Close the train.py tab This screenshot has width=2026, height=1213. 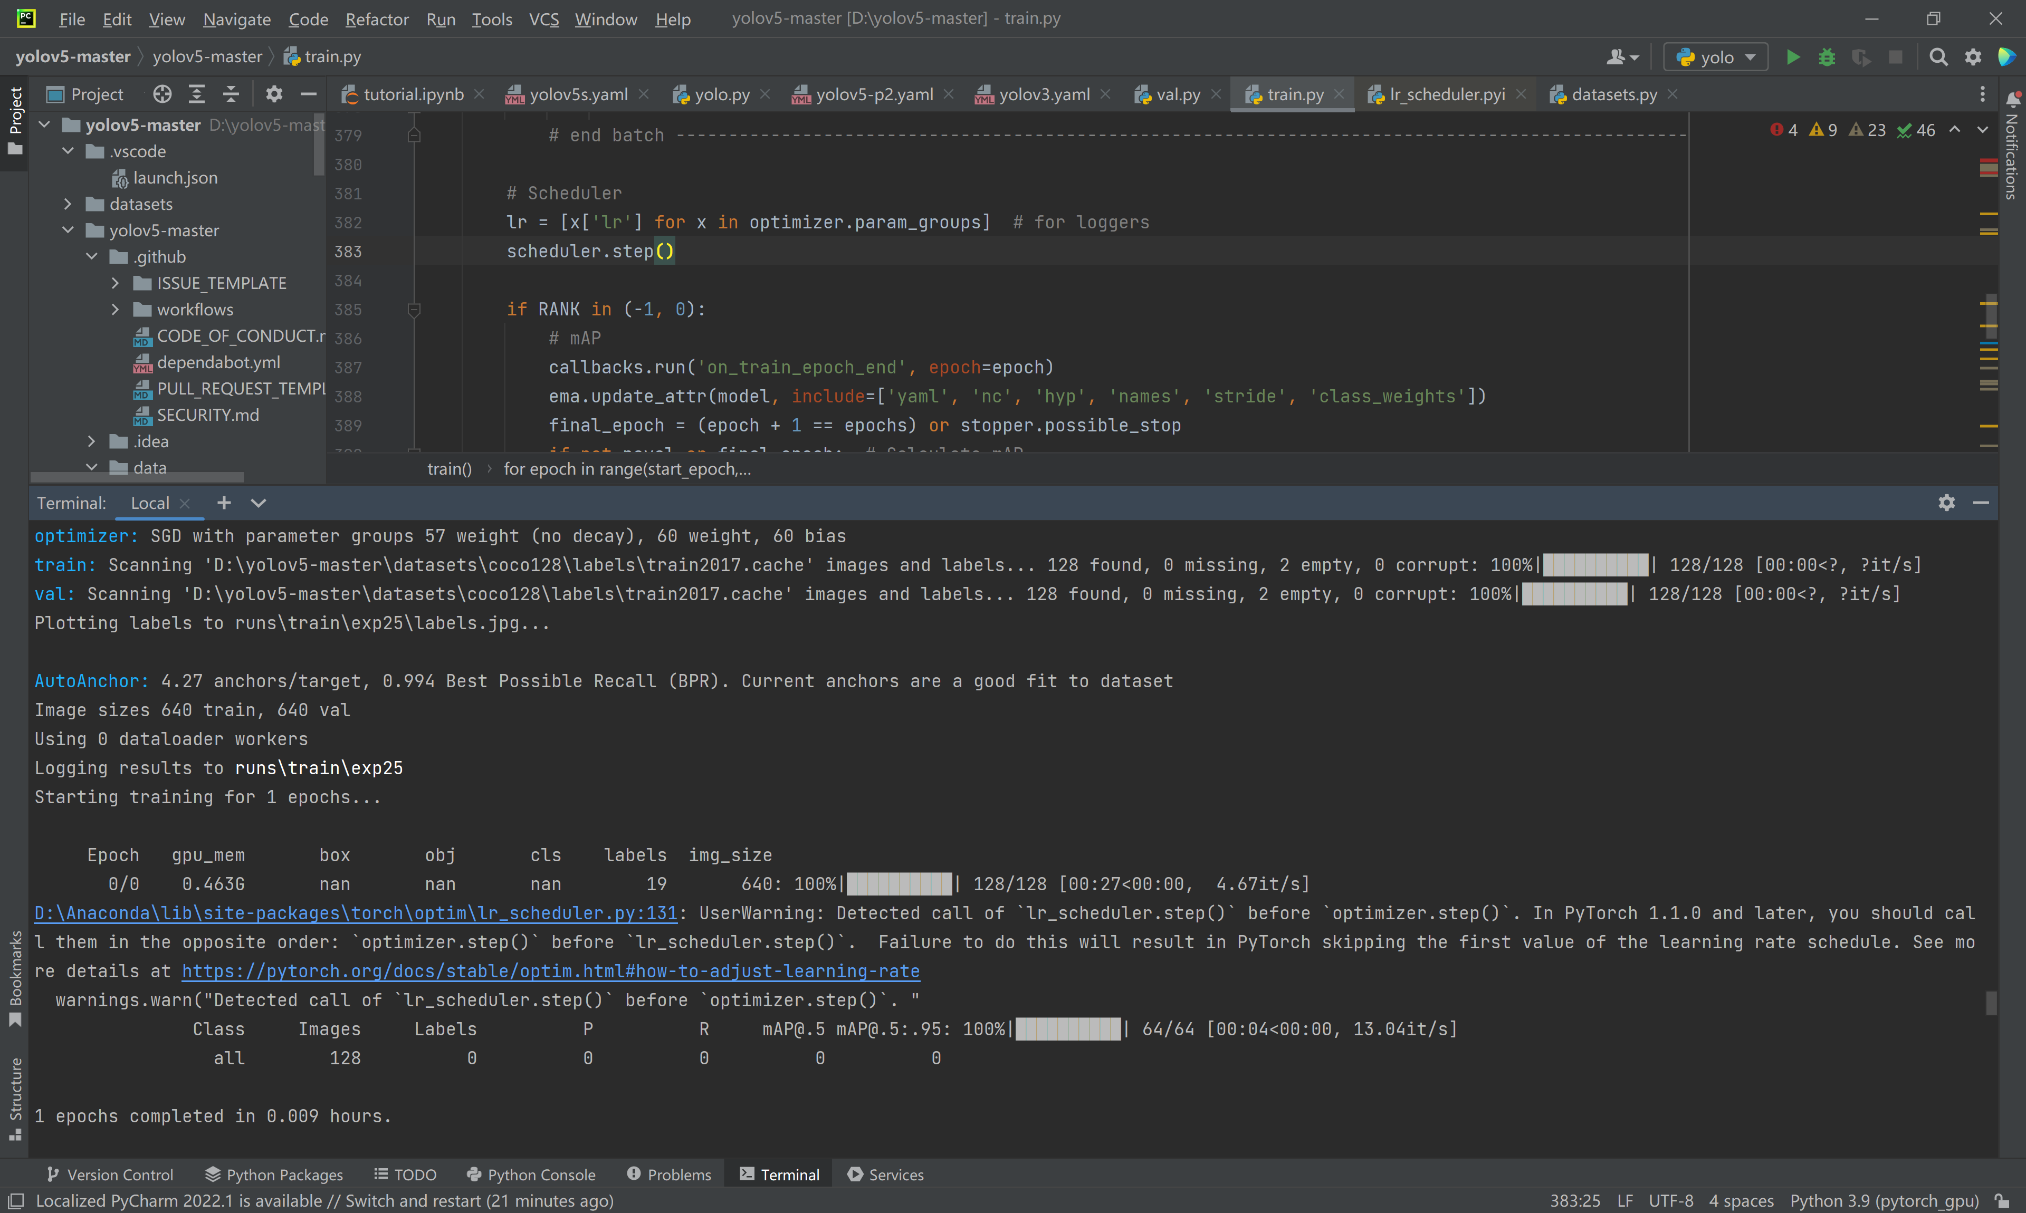point(1339,94)
